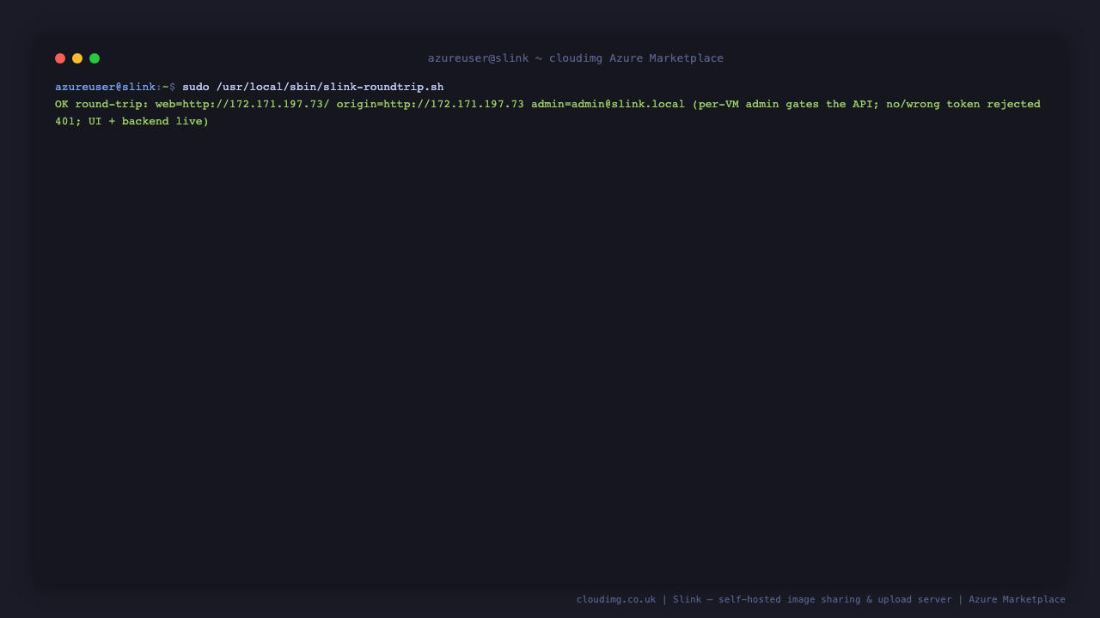Click the green maximize window button

click(x=95, y=58)
